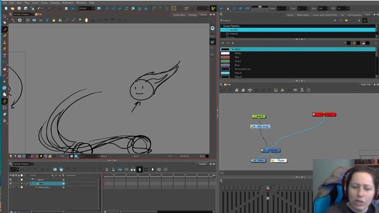Click the first icon in Node View toolbar
379x213 pixels.
pos(237,90)
